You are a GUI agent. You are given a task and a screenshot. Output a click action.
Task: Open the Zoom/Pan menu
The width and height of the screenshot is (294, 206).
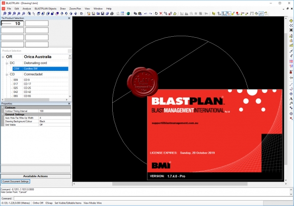(75, 9)
